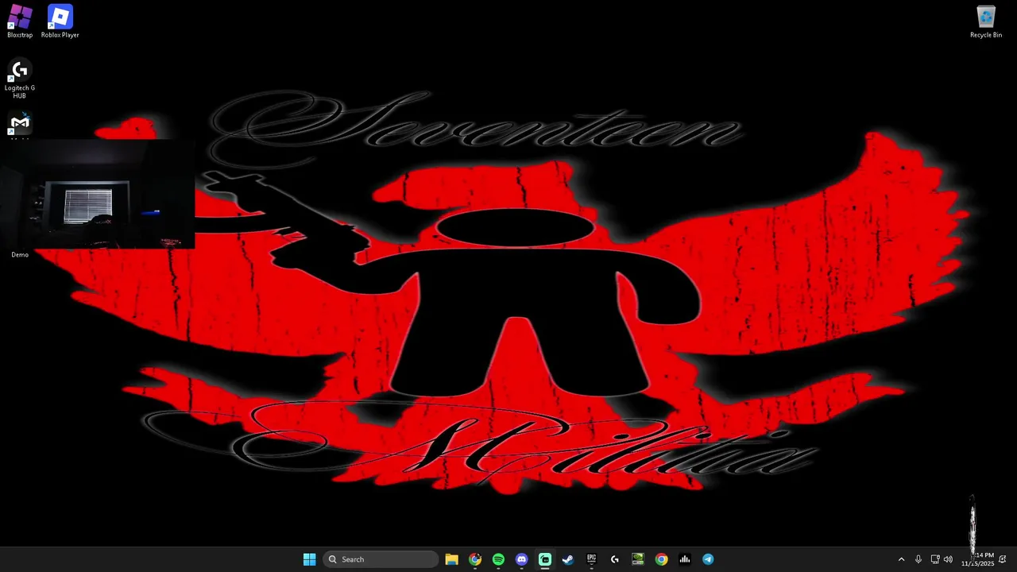This screenshot has height=572, width=1017.
Task: Select the Medal desktop shortcut icon
Action: click(x=20, y=123)
